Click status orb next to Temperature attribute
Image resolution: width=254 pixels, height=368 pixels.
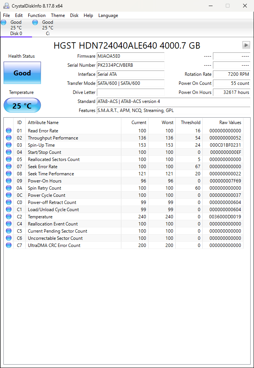[9, 217]
